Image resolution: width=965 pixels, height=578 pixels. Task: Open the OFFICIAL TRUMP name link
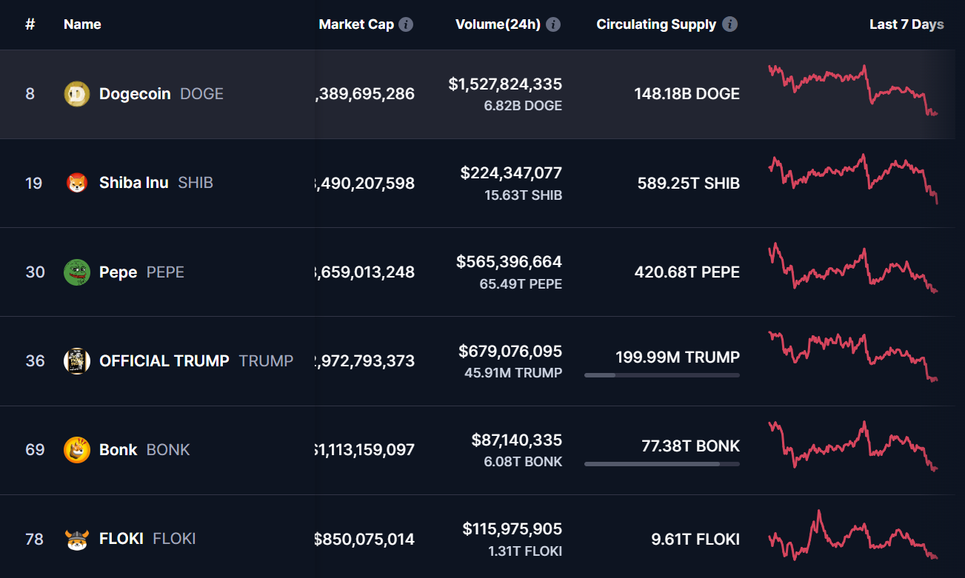tap(164, 361)
